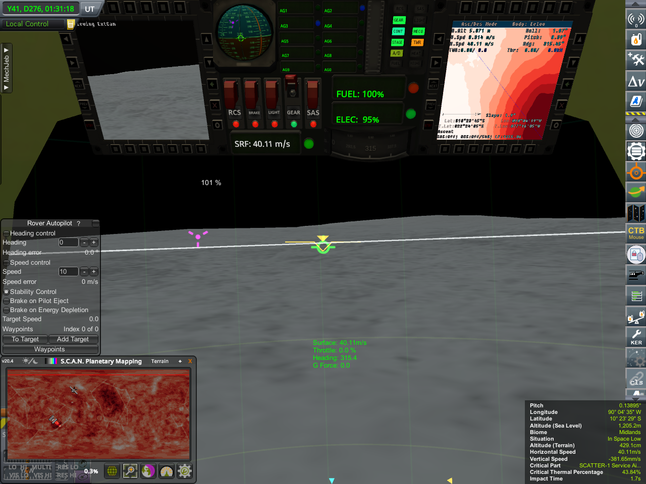Click the green button beside SRF speed
Viewport: 646px width, 484px height.
click(x=308, y=144)
